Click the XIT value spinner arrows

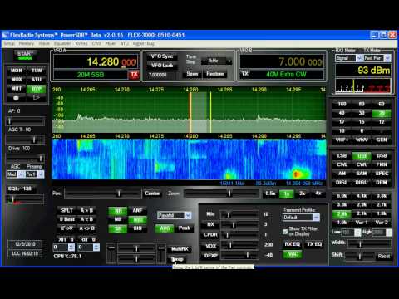tap(71, 248)
